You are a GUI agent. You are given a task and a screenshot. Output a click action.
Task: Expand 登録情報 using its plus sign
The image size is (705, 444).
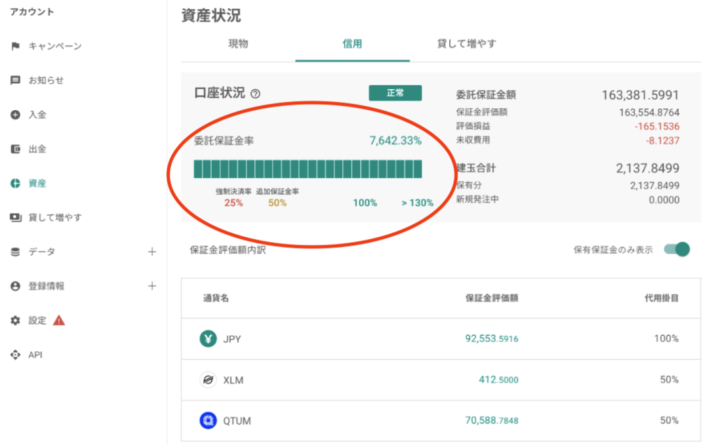(x=152, y=286)
